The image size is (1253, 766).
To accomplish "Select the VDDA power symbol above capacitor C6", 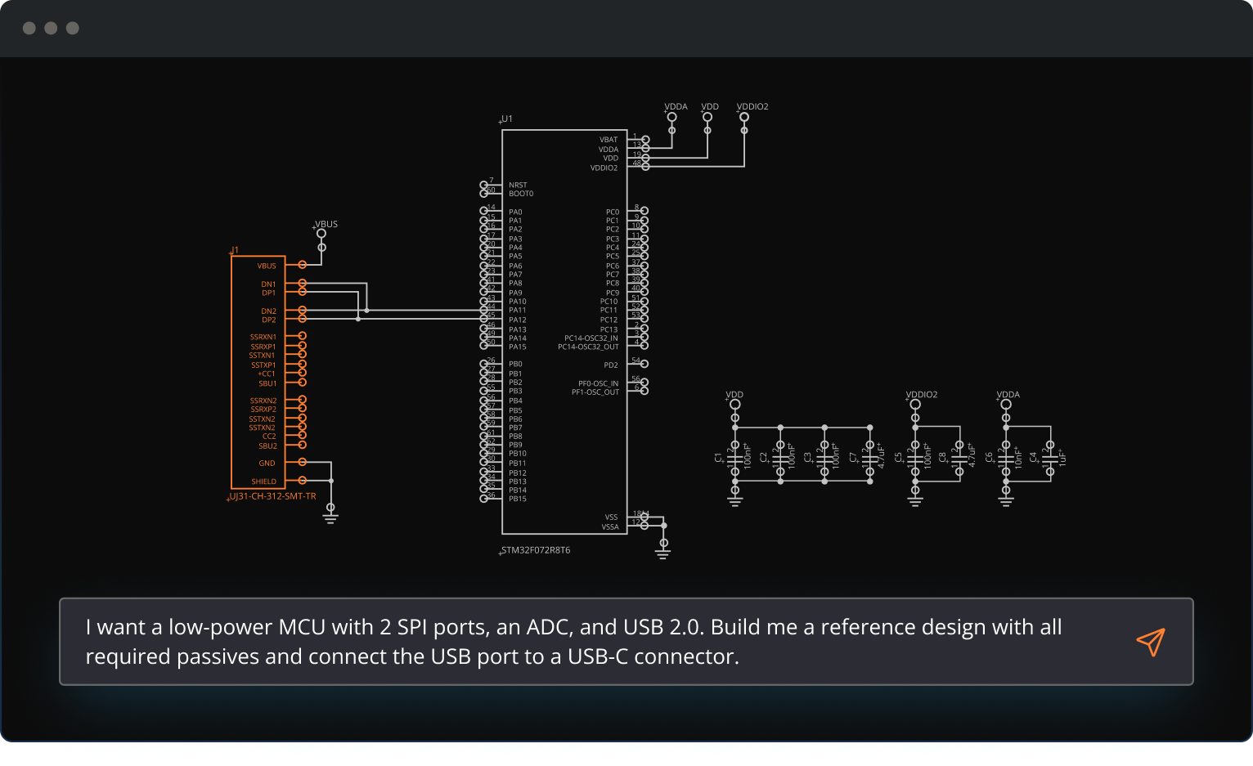I will pos(1006,405).
